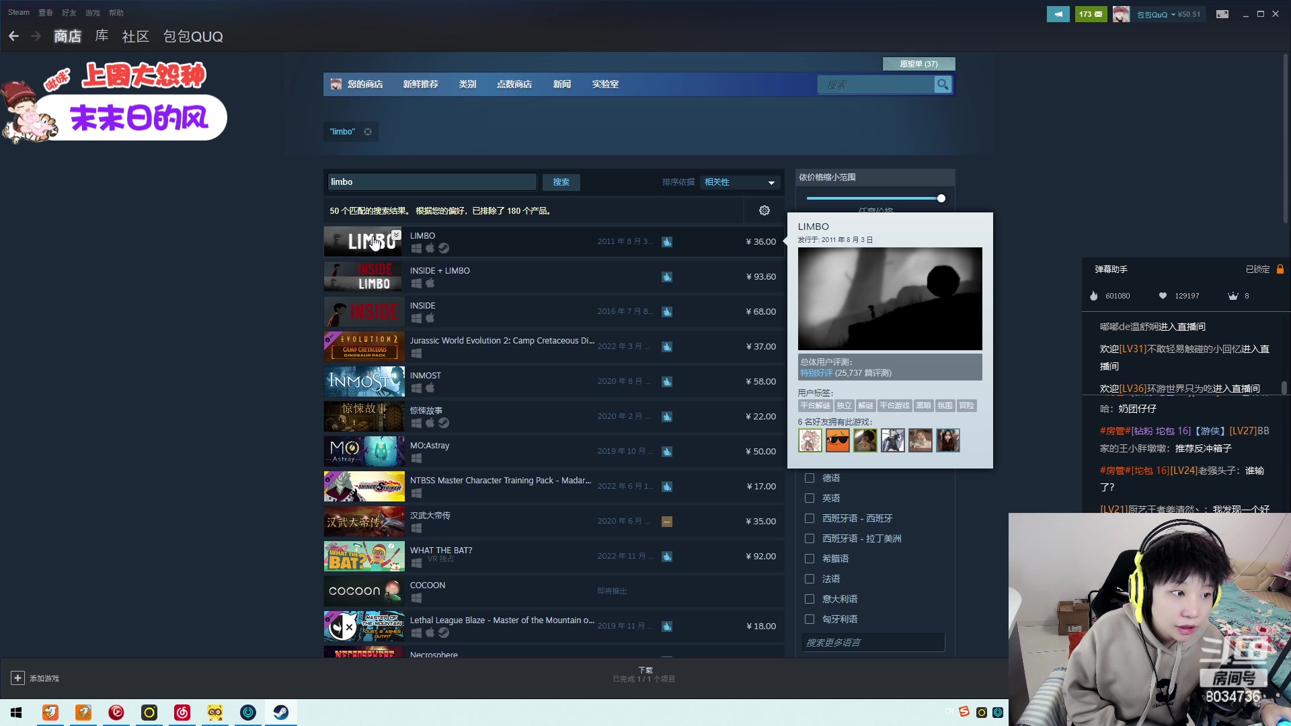This screenshot has height=726, width=1291.
Task: Check the 德语 language checkbox
Action: click(810, 479)
